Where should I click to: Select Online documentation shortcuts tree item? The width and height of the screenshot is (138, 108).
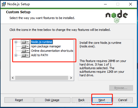click(x=52, y=51)
